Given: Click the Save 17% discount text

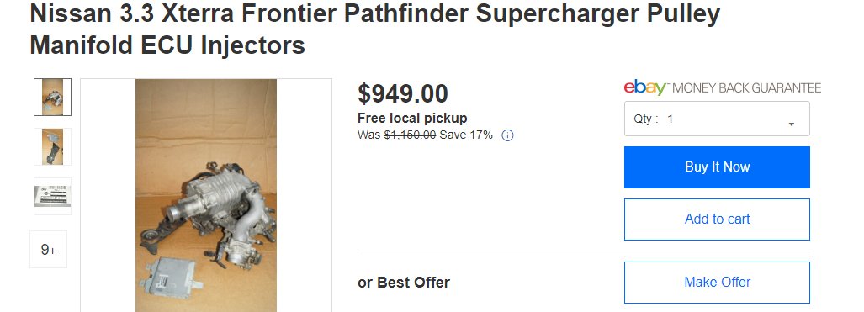Looking at the screenshot, I should click(x=466, y=135).
